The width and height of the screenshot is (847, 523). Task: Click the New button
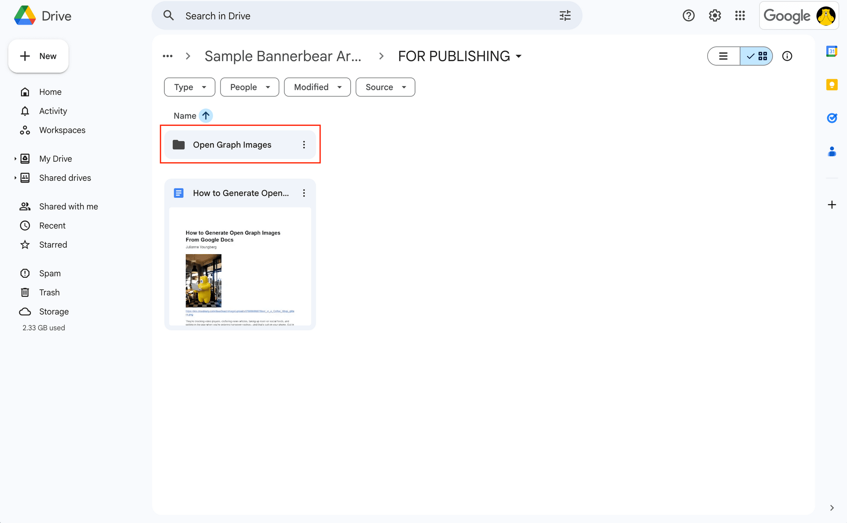click(39, 56)
